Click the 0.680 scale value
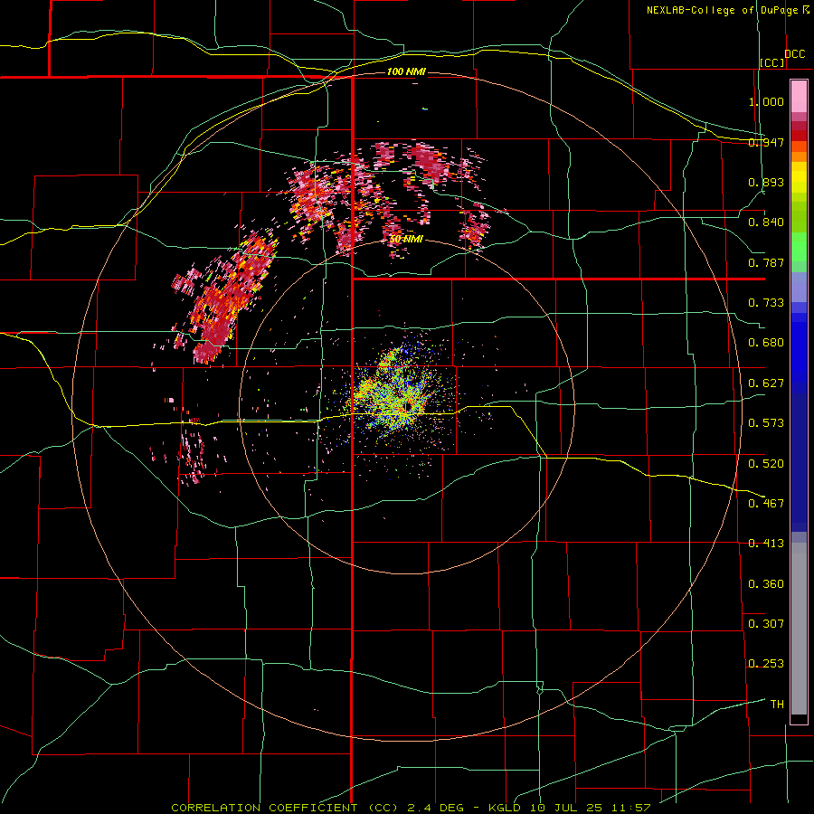Screen dimensions: 814x814 click(x=766, y=343)
